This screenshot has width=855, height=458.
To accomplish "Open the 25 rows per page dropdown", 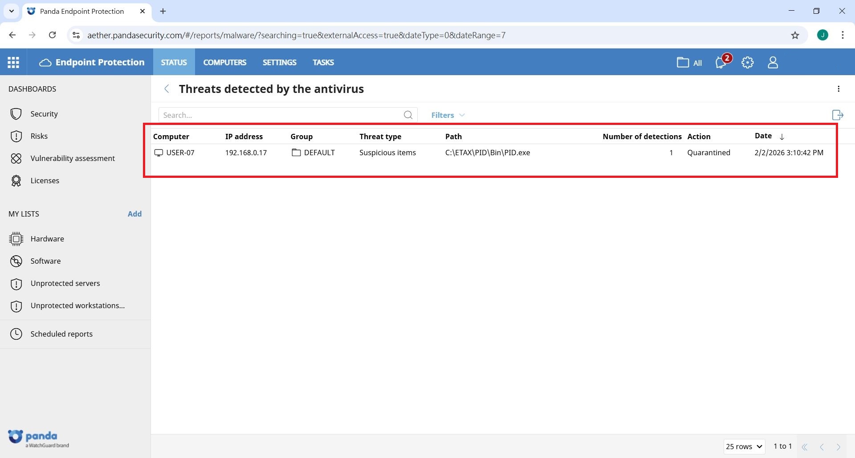I will coord(744,446).
